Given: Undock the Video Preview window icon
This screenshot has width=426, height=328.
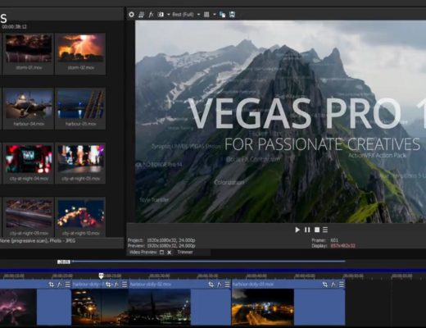Looking at the screenshot, I should [161, 253].
